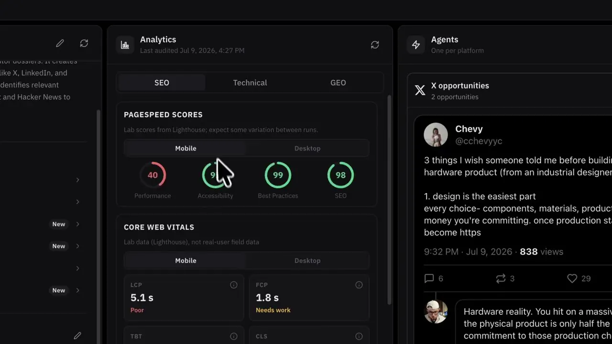Click the Analytics panel scrollbar
The image size is (612, 344).
pyautogui.click(x=389, y=200)
